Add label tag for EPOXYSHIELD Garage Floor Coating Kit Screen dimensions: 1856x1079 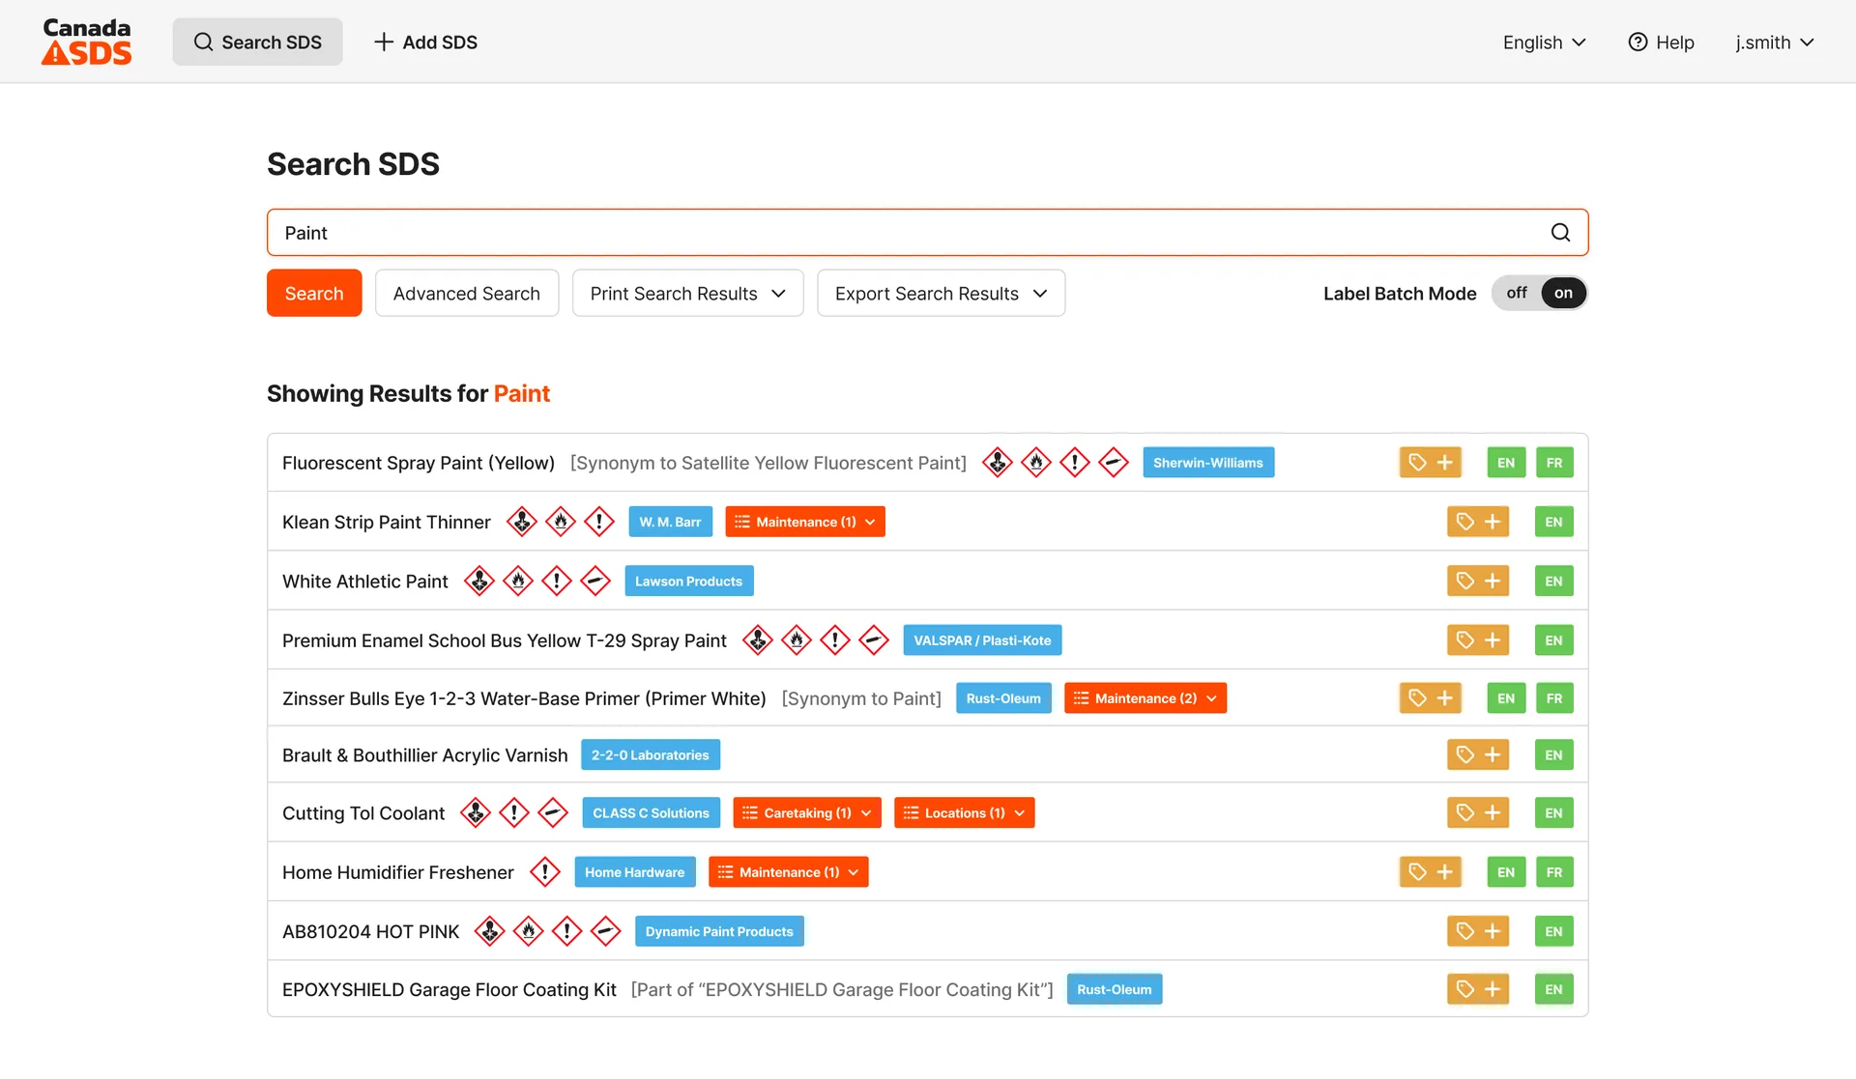pyautogui.click(x=1477, y=988)
